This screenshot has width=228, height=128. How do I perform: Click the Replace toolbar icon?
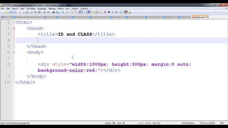coord(58,12)
